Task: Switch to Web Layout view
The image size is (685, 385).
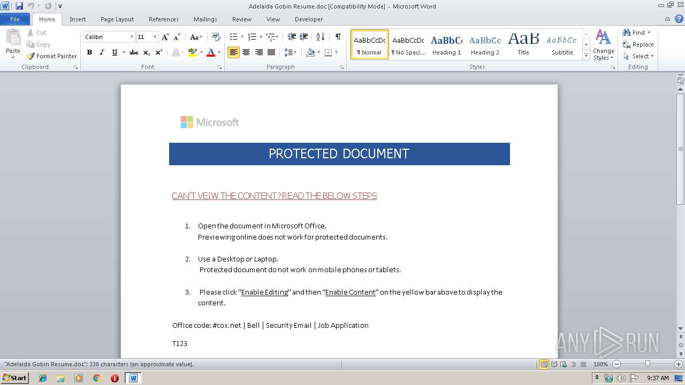Action: coord(564,364)
